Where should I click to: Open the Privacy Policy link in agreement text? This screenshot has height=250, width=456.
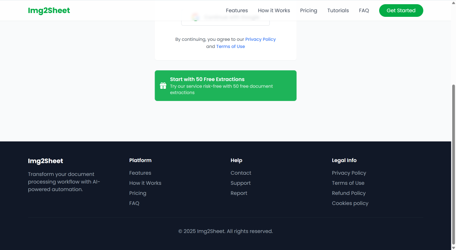(260, 39)
